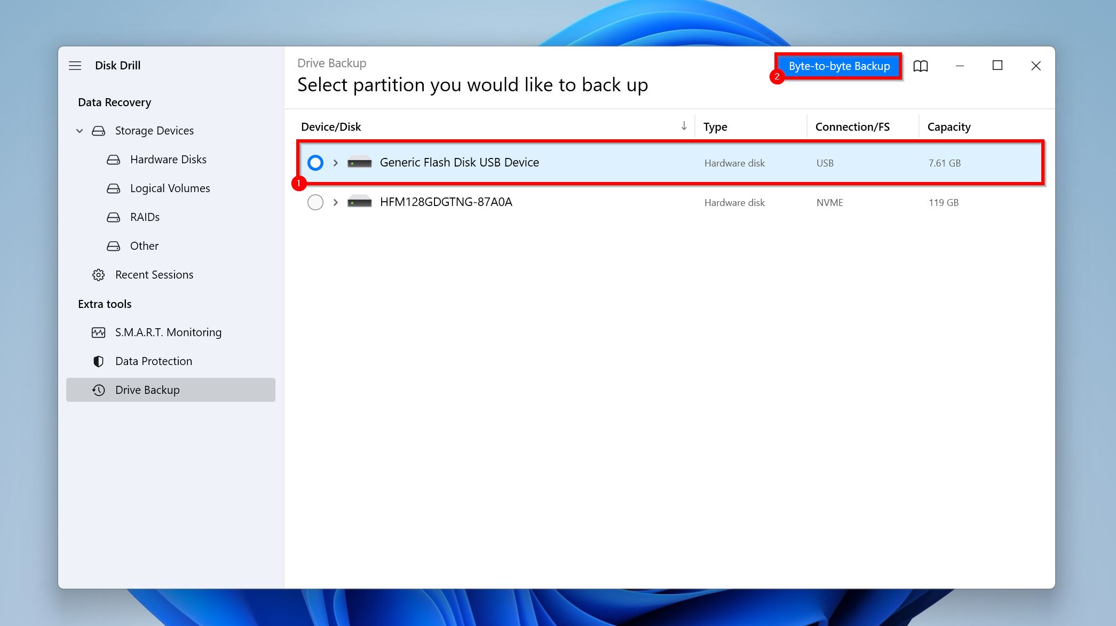The image size is (1116, 626).
Task: Click the Logical Volumes icon
Action: click(114, 188)
